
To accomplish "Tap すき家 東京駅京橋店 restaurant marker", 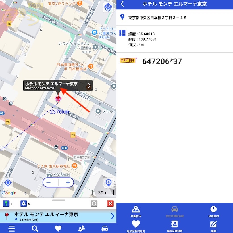I will point(75,166).
